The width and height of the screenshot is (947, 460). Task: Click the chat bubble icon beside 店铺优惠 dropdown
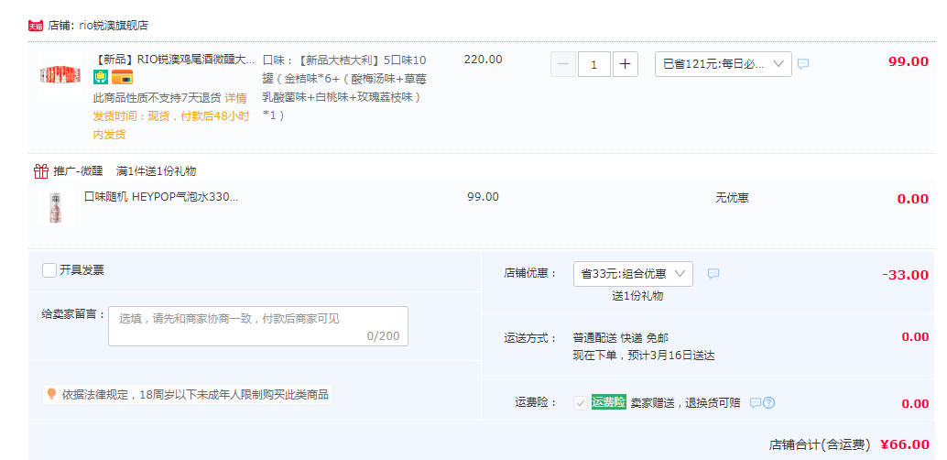coord(713,274)
